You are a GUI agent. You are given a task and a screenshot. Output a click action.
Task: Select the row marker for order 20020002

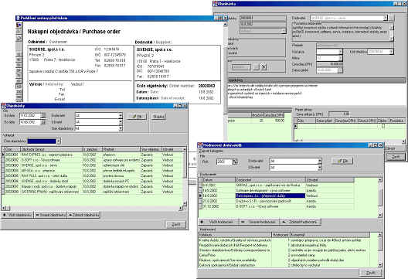coord(3,160)
